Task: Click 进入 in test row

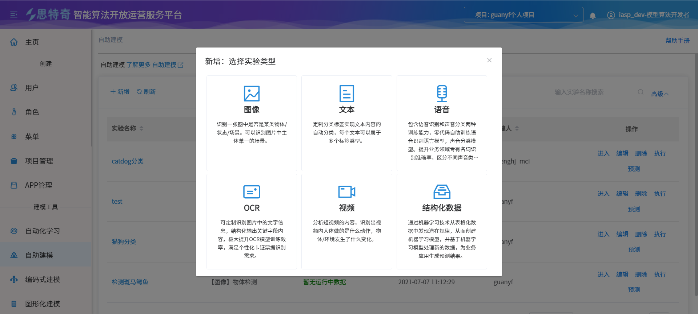Action: pyautogui.click(x=603, y=194)
